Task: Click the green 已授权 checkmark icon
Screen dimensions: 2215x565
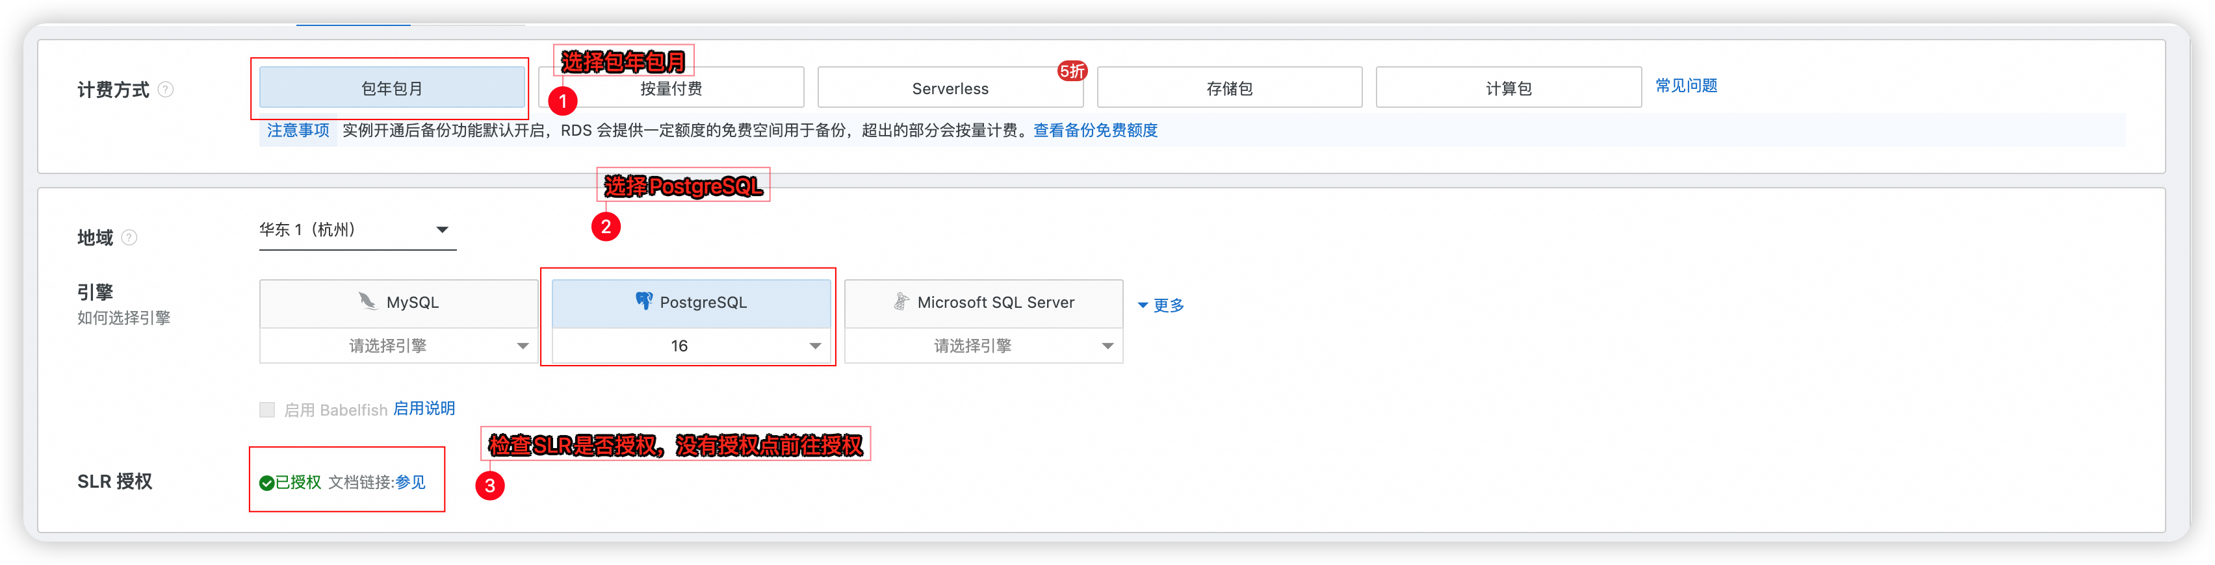Action: (x=266, y=483)
